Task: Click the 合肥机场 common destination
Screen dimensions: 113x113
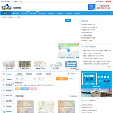Action: point(34,85)
